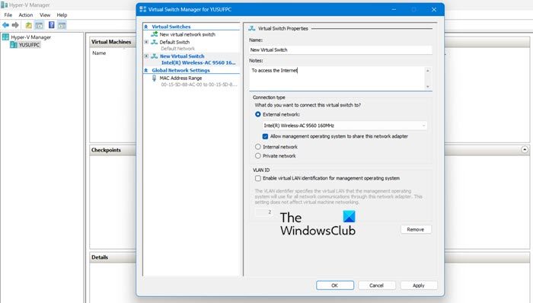533x303 pixels.
Task: Uncheck Allow management operating system to share adapter
Action: pos(265,136)
